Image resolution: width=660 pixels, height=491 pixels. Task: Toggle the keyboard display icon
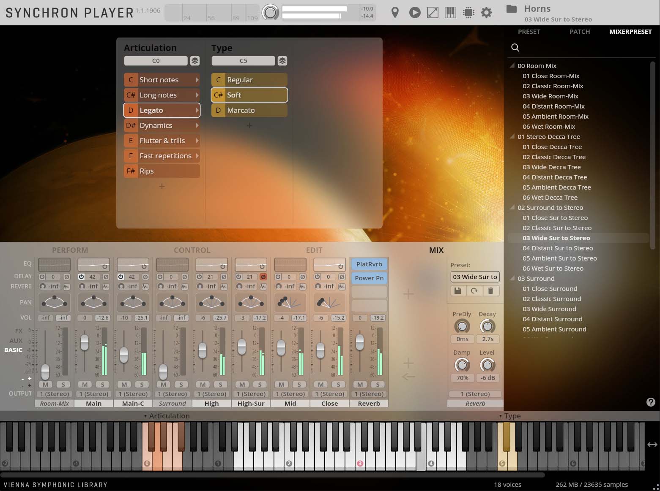coord(450,13)
